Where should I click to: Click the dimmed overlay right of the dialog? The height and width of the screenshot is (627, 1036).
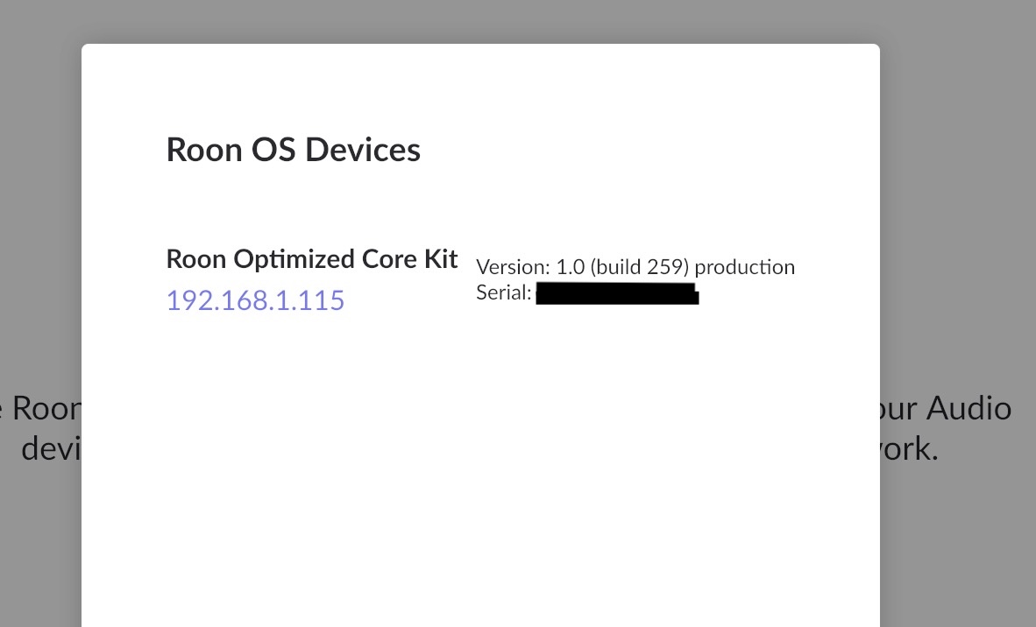click(955, 263)
